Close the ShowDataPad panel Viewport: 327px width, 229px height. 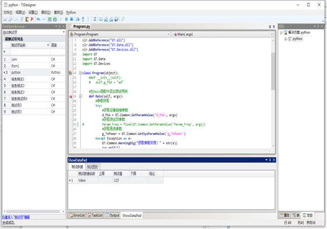tap(274, 160)
